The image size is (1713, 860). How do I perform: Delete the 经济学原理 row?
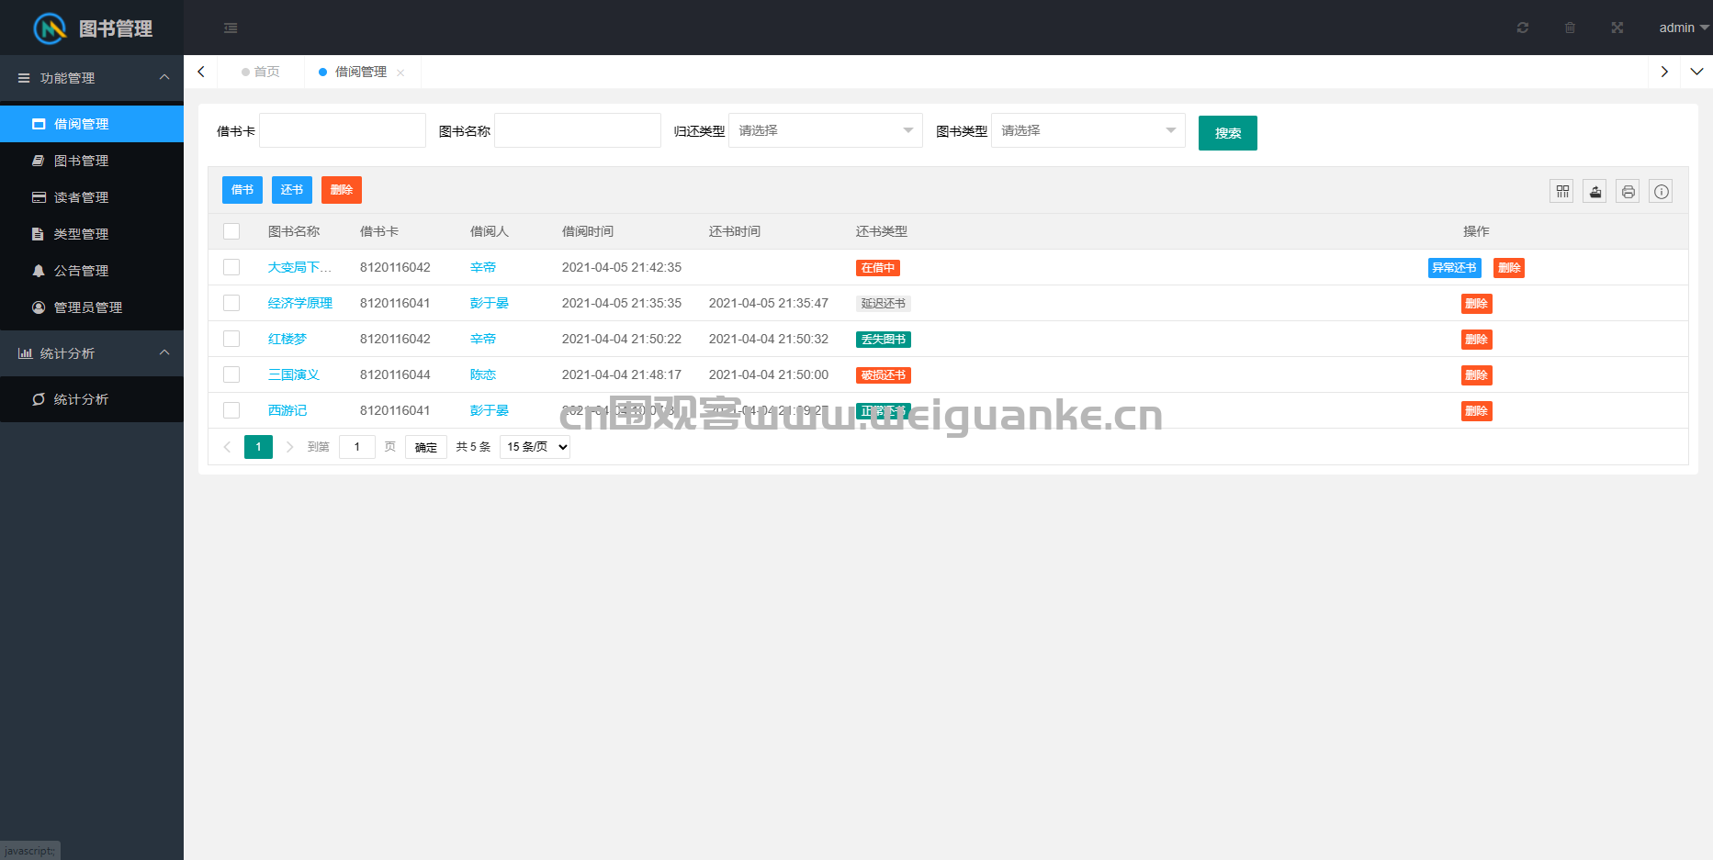(x=1477, y=304)
